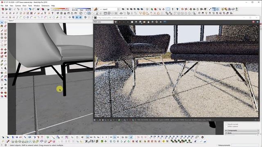Image resolution: width=262 pixels, height=147 pixels.
Task: Choose the Scale tool
Action: coord(2,56)
